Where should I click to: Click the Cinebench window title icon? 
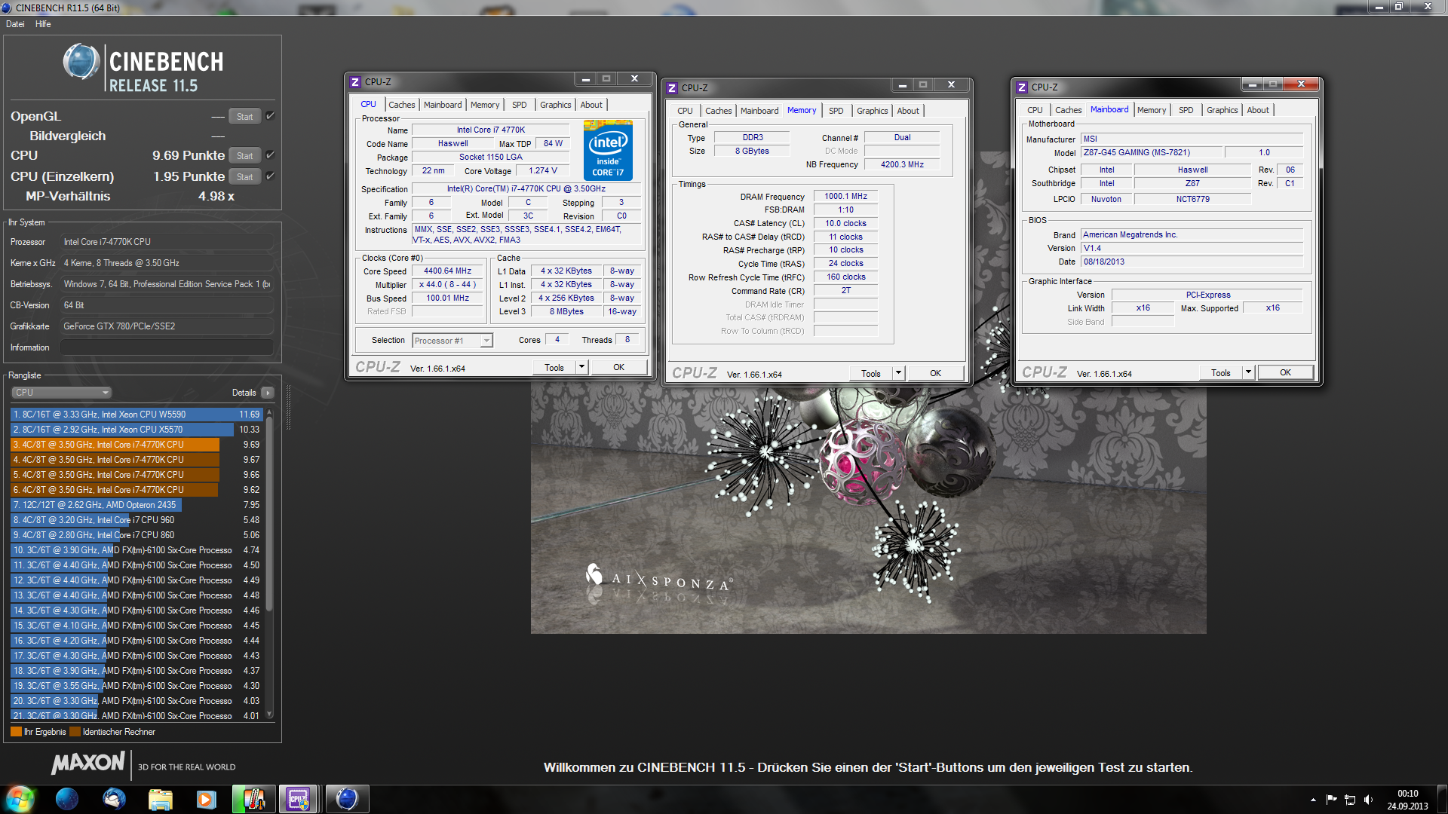(8, 8)
